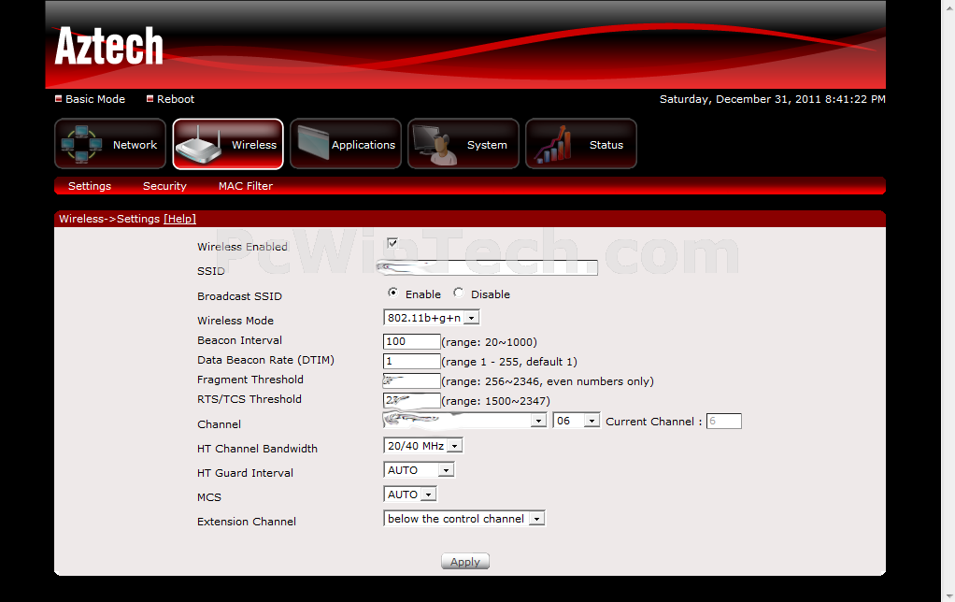The width and height of the screenshot is (955, 602).
Task: Click the Aztech logo
Action: point(109,46)
